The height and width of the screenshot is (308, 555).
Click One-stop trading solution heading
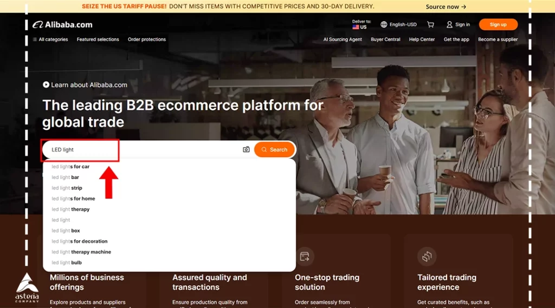[327, 282]
